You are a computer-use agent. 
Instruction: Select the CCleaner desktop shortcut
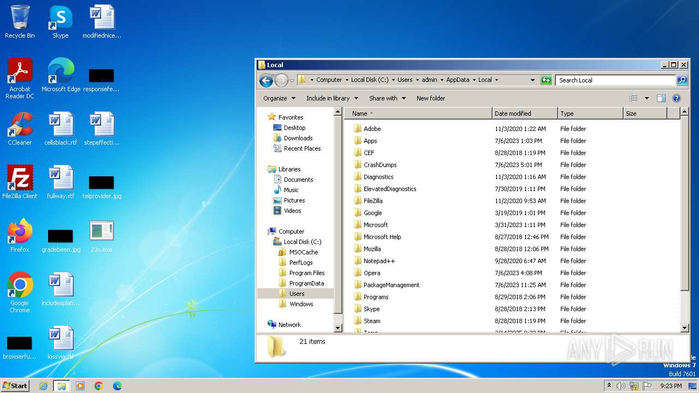click(x=20, y=129)
